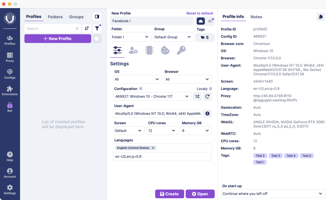Viewport: 326px width, 200px height.
Task: Click the sort order icon
Action: point(87,28)
